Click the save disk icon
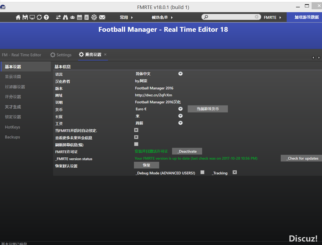The width and height of the screenshot is (322, 245). [x=25, y=17]
